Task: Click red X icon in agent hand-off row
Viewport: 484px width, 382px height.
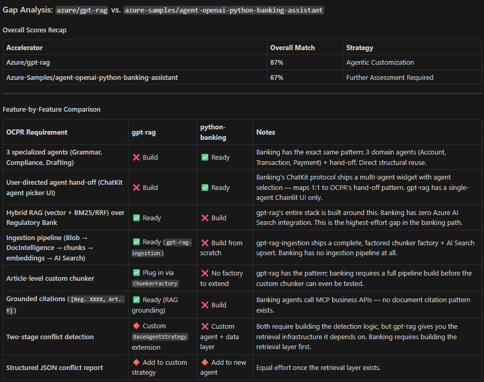Action: (x=136, y=187)
